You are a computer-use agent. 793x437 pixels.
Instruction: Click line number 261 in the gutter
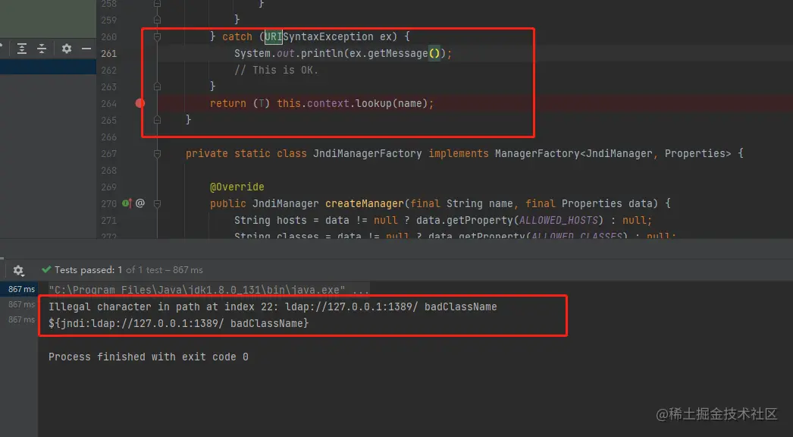(x=108, y=53)
